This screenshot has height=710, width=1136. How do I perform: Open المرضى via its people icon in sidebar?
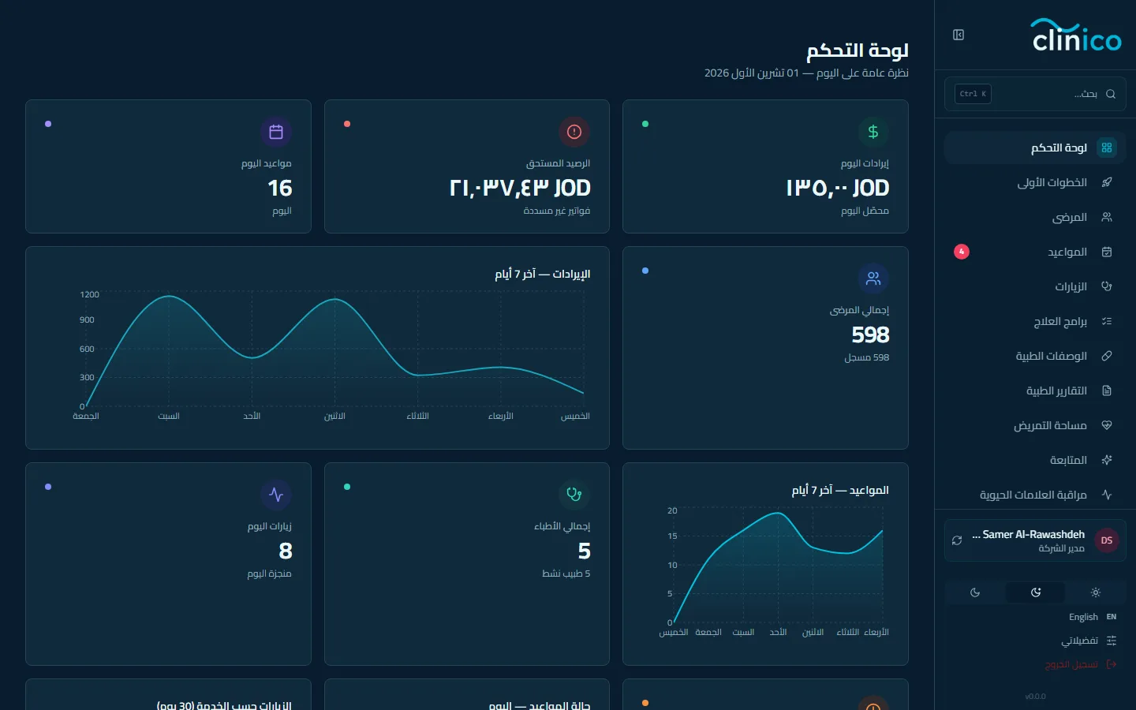(x=1107, y=217)
